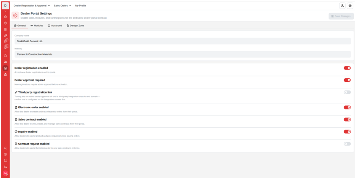356x179 pixels.
Task: Focus the Industry input field
Action: click(183, 54)
